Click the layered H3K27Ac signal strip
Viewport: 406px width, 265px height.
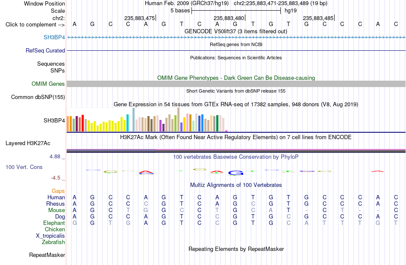(236, 151)
